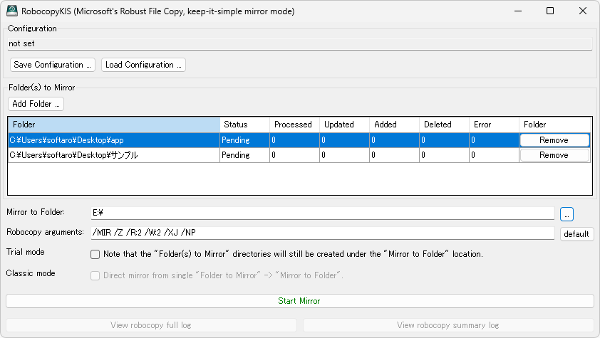Enable the Trial mode checkbox
600x338 pixels.
pyautogui.click(x=95, y=254)
